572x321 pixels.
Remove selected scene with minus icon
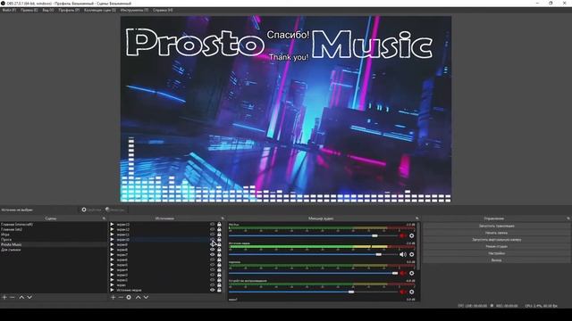click(13, 297)
